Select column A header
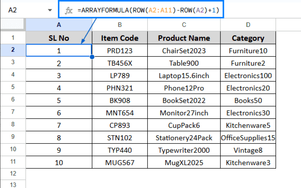The width and height of the screenshot is (301, 188). click(58, 25)
